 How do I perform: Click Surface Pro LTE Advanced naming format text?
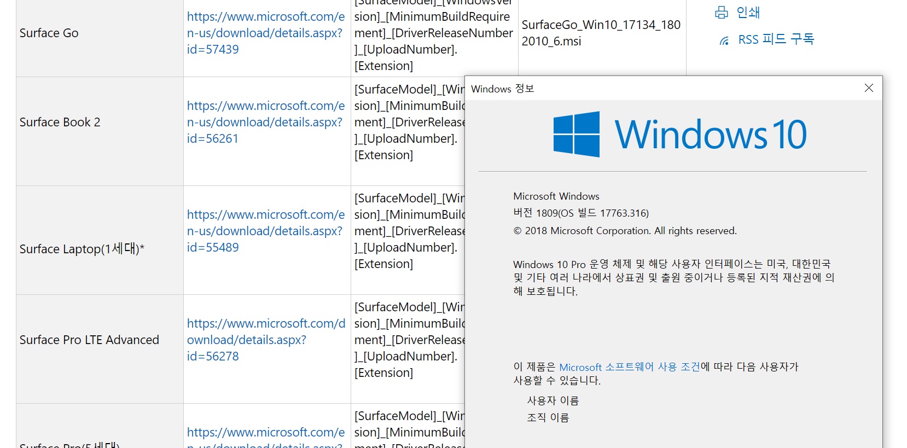click(x=409, y=340)
